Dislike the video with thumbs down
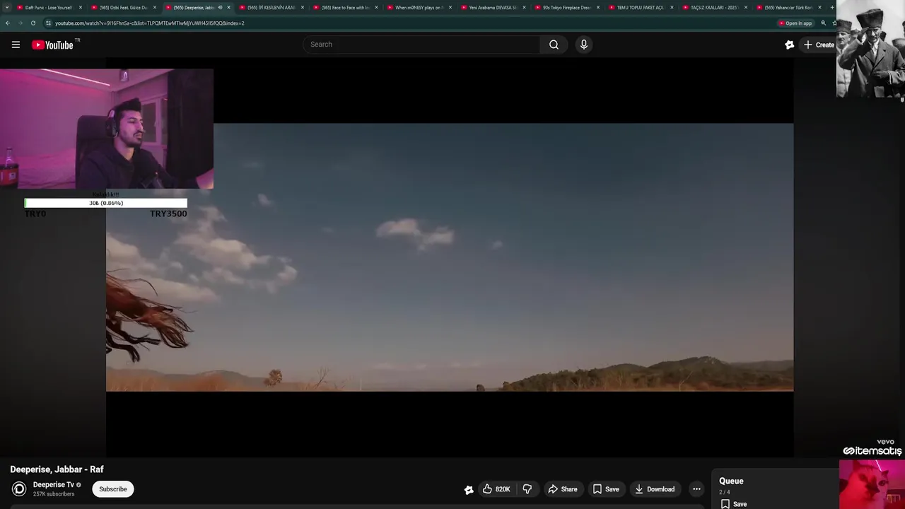Viewport: 905px width, 509px height. 527,489
